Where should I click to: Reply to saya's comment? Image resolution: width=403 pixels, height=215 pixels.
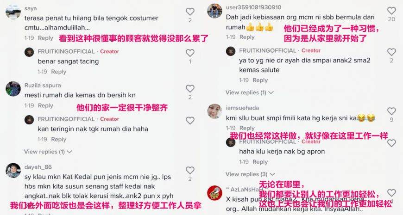45,38
